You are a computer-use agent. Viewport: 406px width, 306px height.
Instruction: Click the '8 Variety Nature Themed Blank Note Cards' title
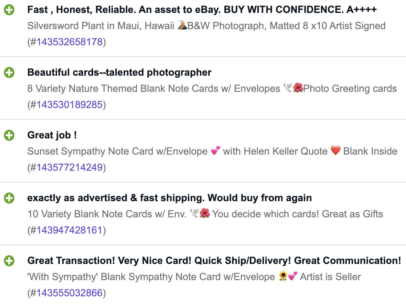pyautogui.click(x=212, y=89)
